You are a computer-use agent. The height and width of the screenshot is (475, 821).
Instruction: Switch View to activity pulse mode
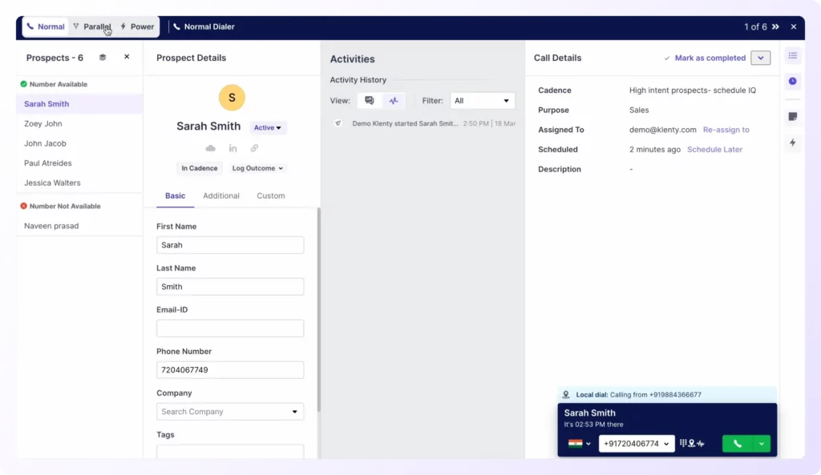392,101
